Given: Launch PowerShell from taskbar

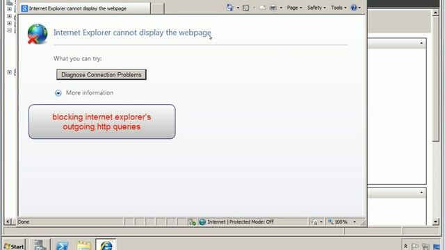Looking at the screenshot, I should [62, 245].
